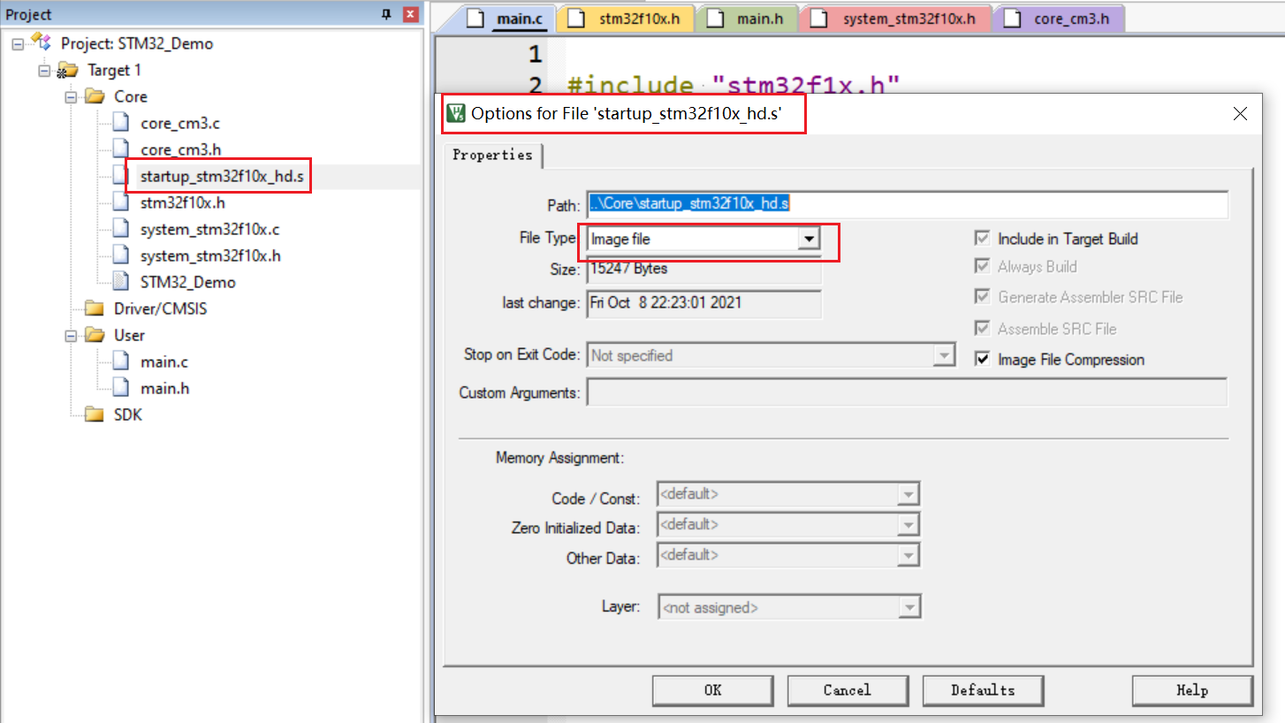
Task: Click the system_stm32f10x.h file icon in tree
Action: tap(122, 255)
